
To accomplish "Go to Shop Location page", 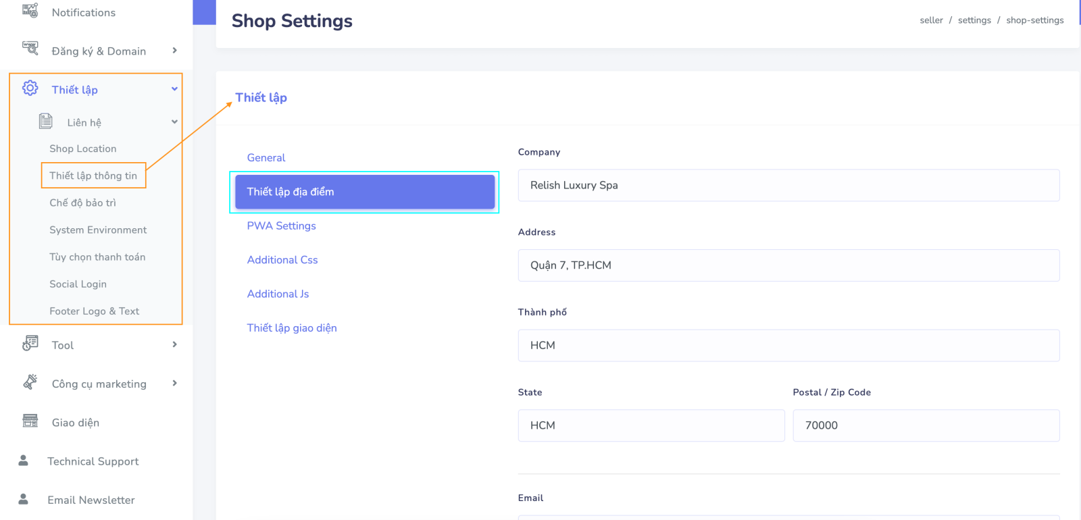I will point(82,149).
